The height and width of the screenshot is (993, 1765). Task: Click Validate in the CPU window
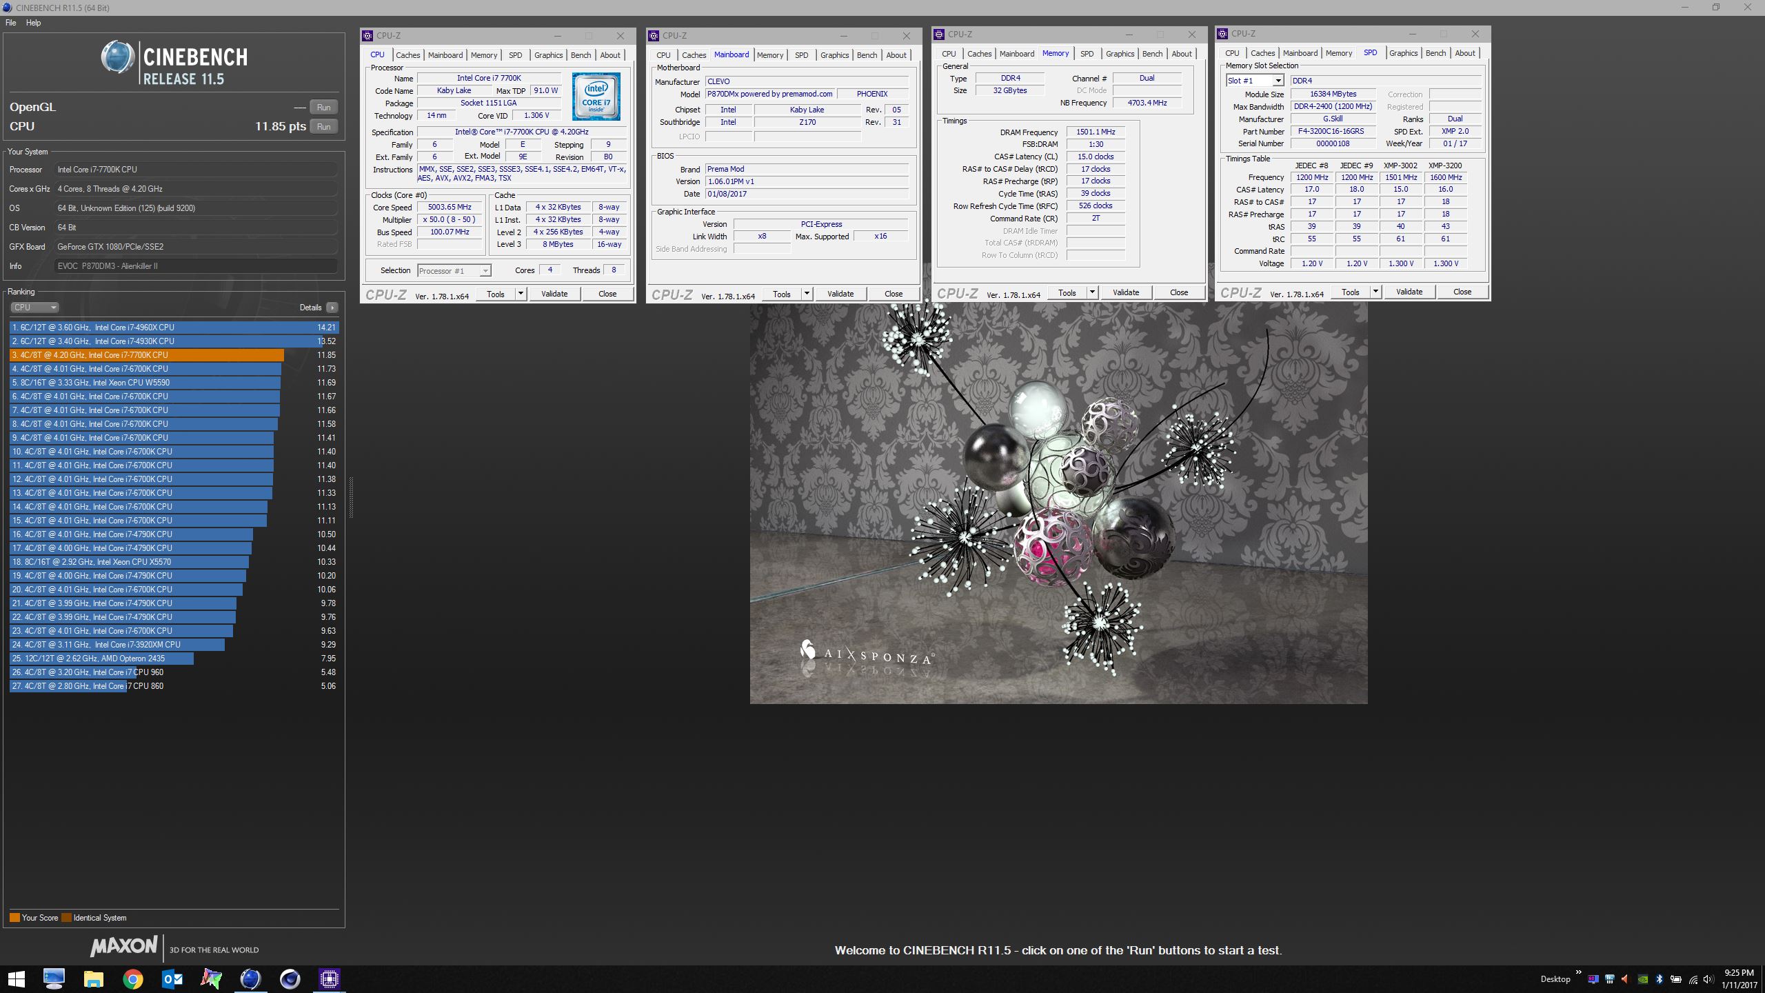click(554, 294)
